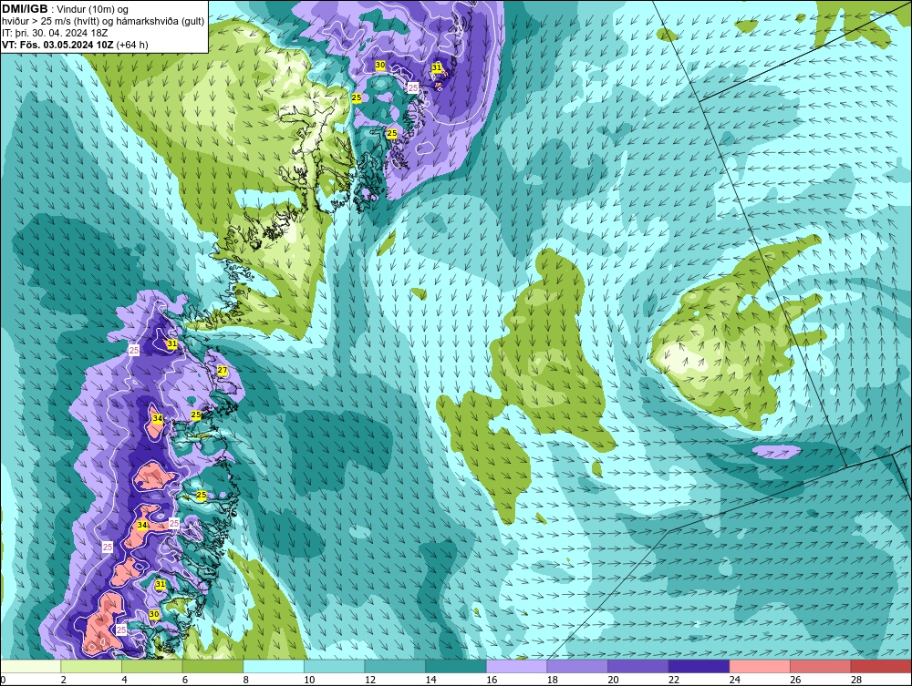Click the pale cyan 8–10 m/s legend swatch
The width and height of the screenshot is (912, 686).
click(274, 666)
